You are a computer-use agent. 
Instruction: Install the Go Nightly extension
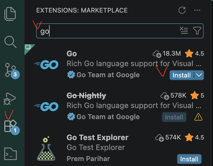[174, 117]
